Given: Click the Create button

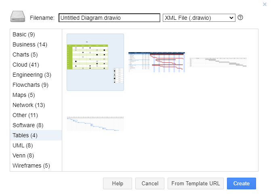Looking at the screenshot, I should point(241,183).
